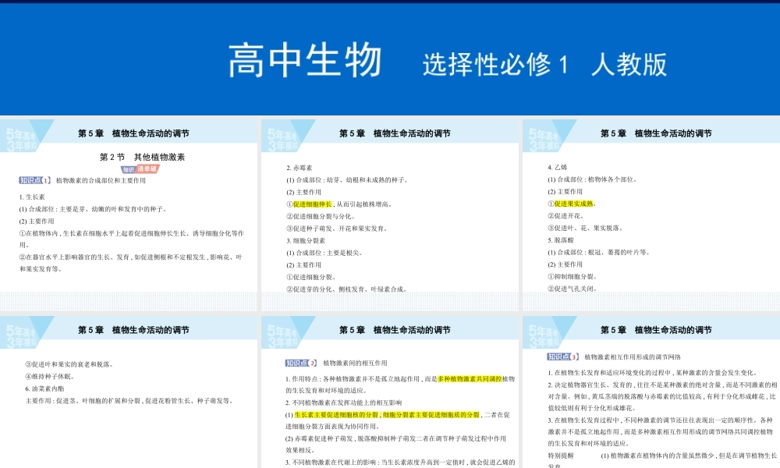This screenshot has width=780, height=468.
Task: Select the 知识点1 badge
Action: click(x=35, y=180)
